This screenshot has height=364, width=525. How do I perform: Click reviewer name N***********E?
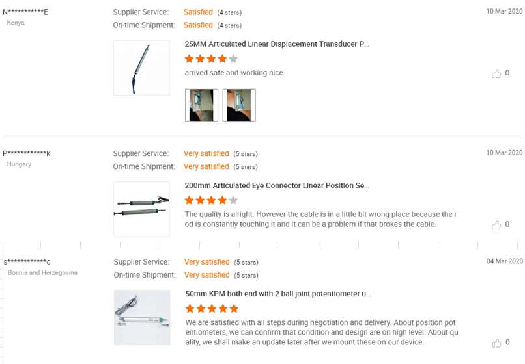pos(25,12)
